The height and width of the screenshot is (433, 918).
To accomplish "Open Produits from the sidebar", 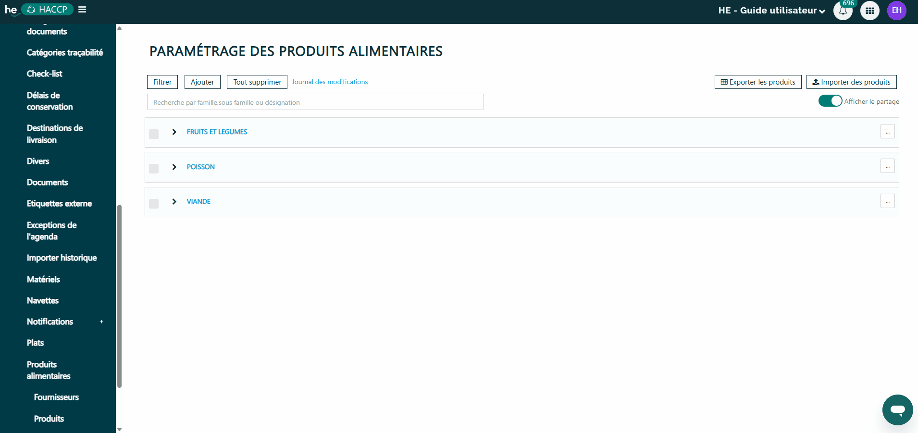I will [49, 418].
